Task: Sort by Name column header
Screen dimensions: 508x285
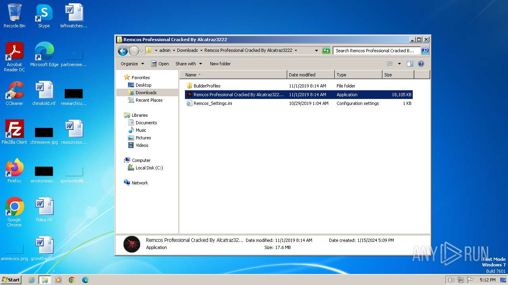Action: click(233, 75)
